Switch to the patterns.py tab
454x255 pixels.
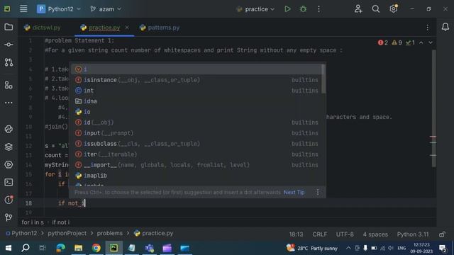[x=160, y=28]
